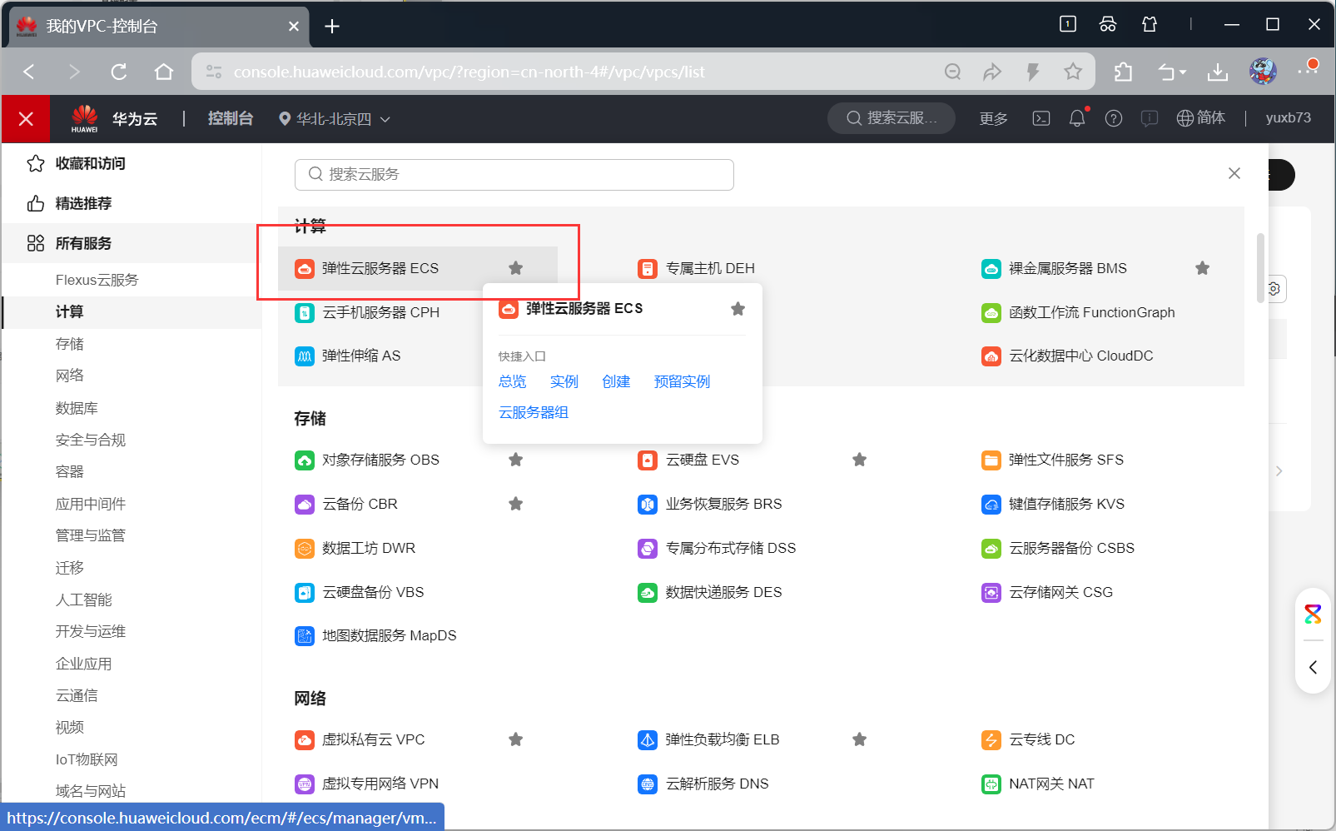The image size is (1336, 831).
Task: Open notifications bell in console header
Action: click(1077, 118)
